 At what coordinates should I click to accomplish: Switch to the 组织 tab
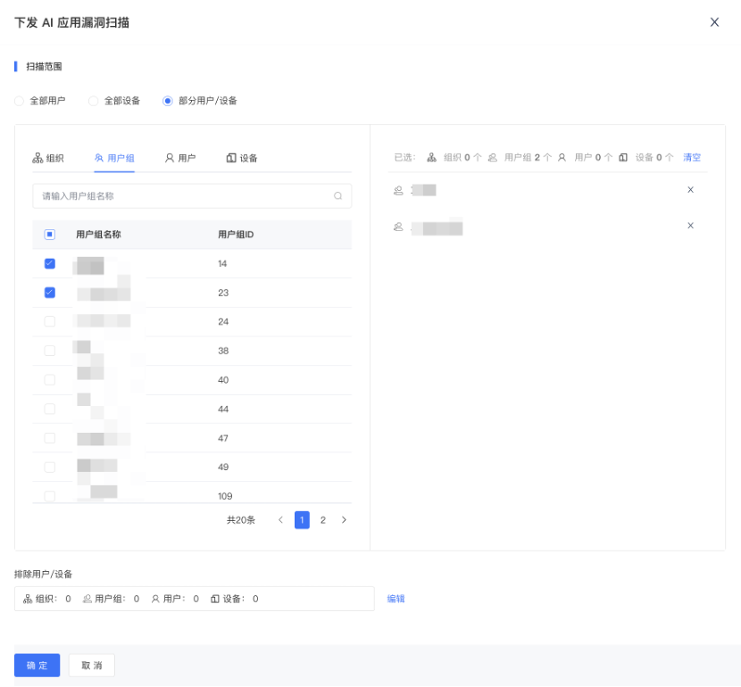pos(48,158)
